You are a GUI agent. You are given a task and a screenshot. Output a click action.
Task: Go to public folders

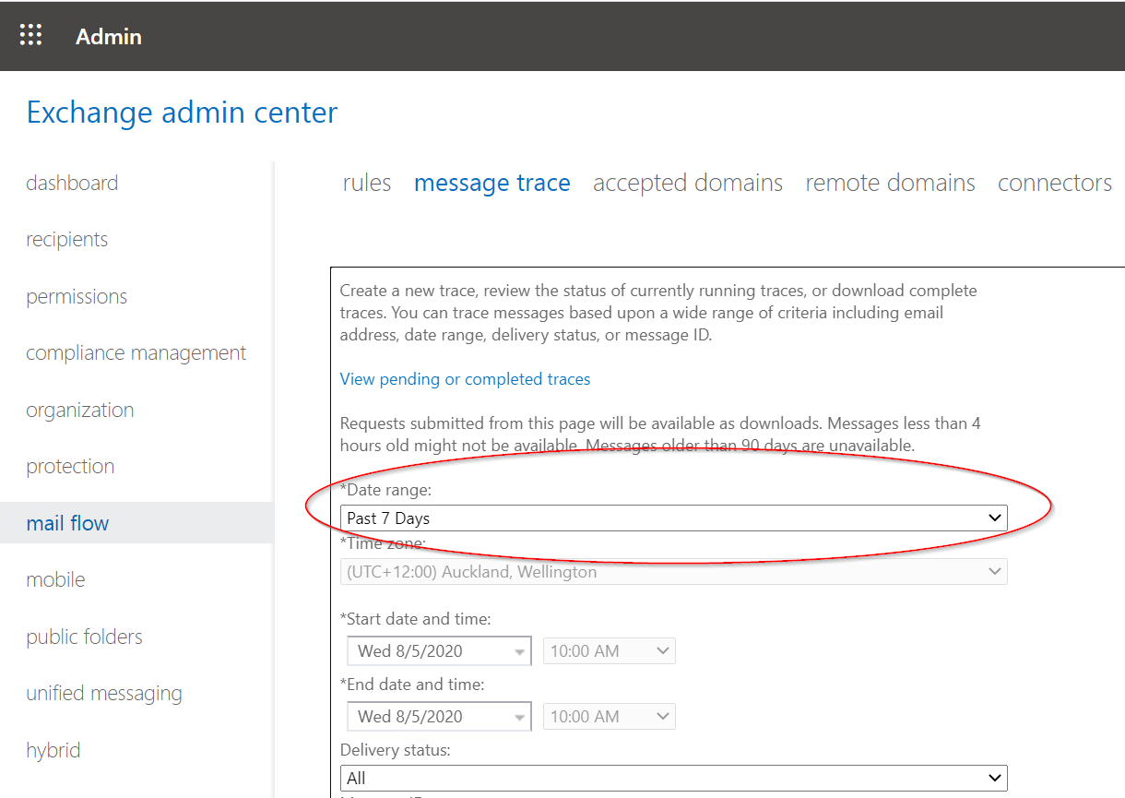click(x=84, y=637)
